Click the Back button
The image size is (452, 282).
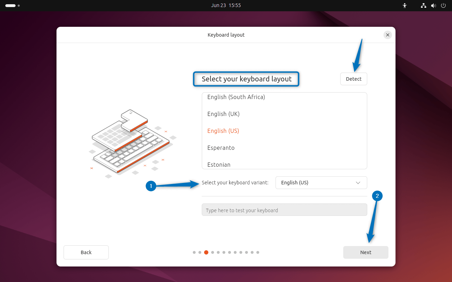click(x=86, y=252)
